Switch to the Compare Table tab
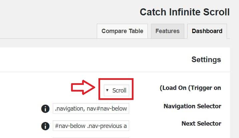The image size is (239, 138). (x=122, y=31)
